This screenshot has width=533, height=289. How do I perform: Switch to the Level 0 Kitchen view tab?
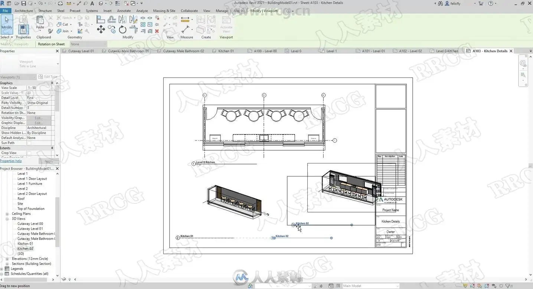click(x=447, y=51)
